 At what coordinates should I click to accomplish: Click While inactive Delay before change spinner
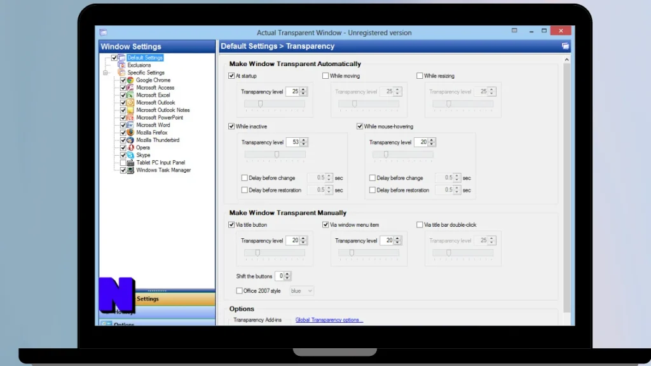tap(329, 178)
